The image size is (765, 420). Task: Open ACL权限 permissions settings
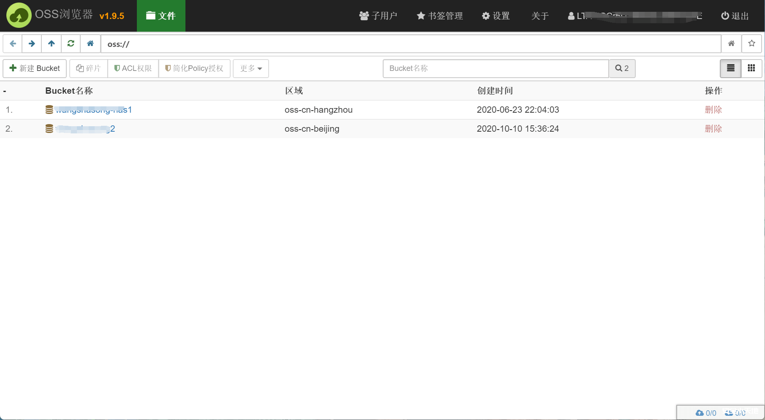tap(133, 68)
